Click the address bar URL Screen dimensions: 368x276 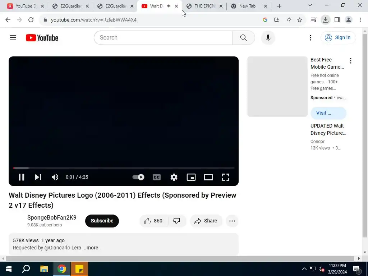(94, 20)
